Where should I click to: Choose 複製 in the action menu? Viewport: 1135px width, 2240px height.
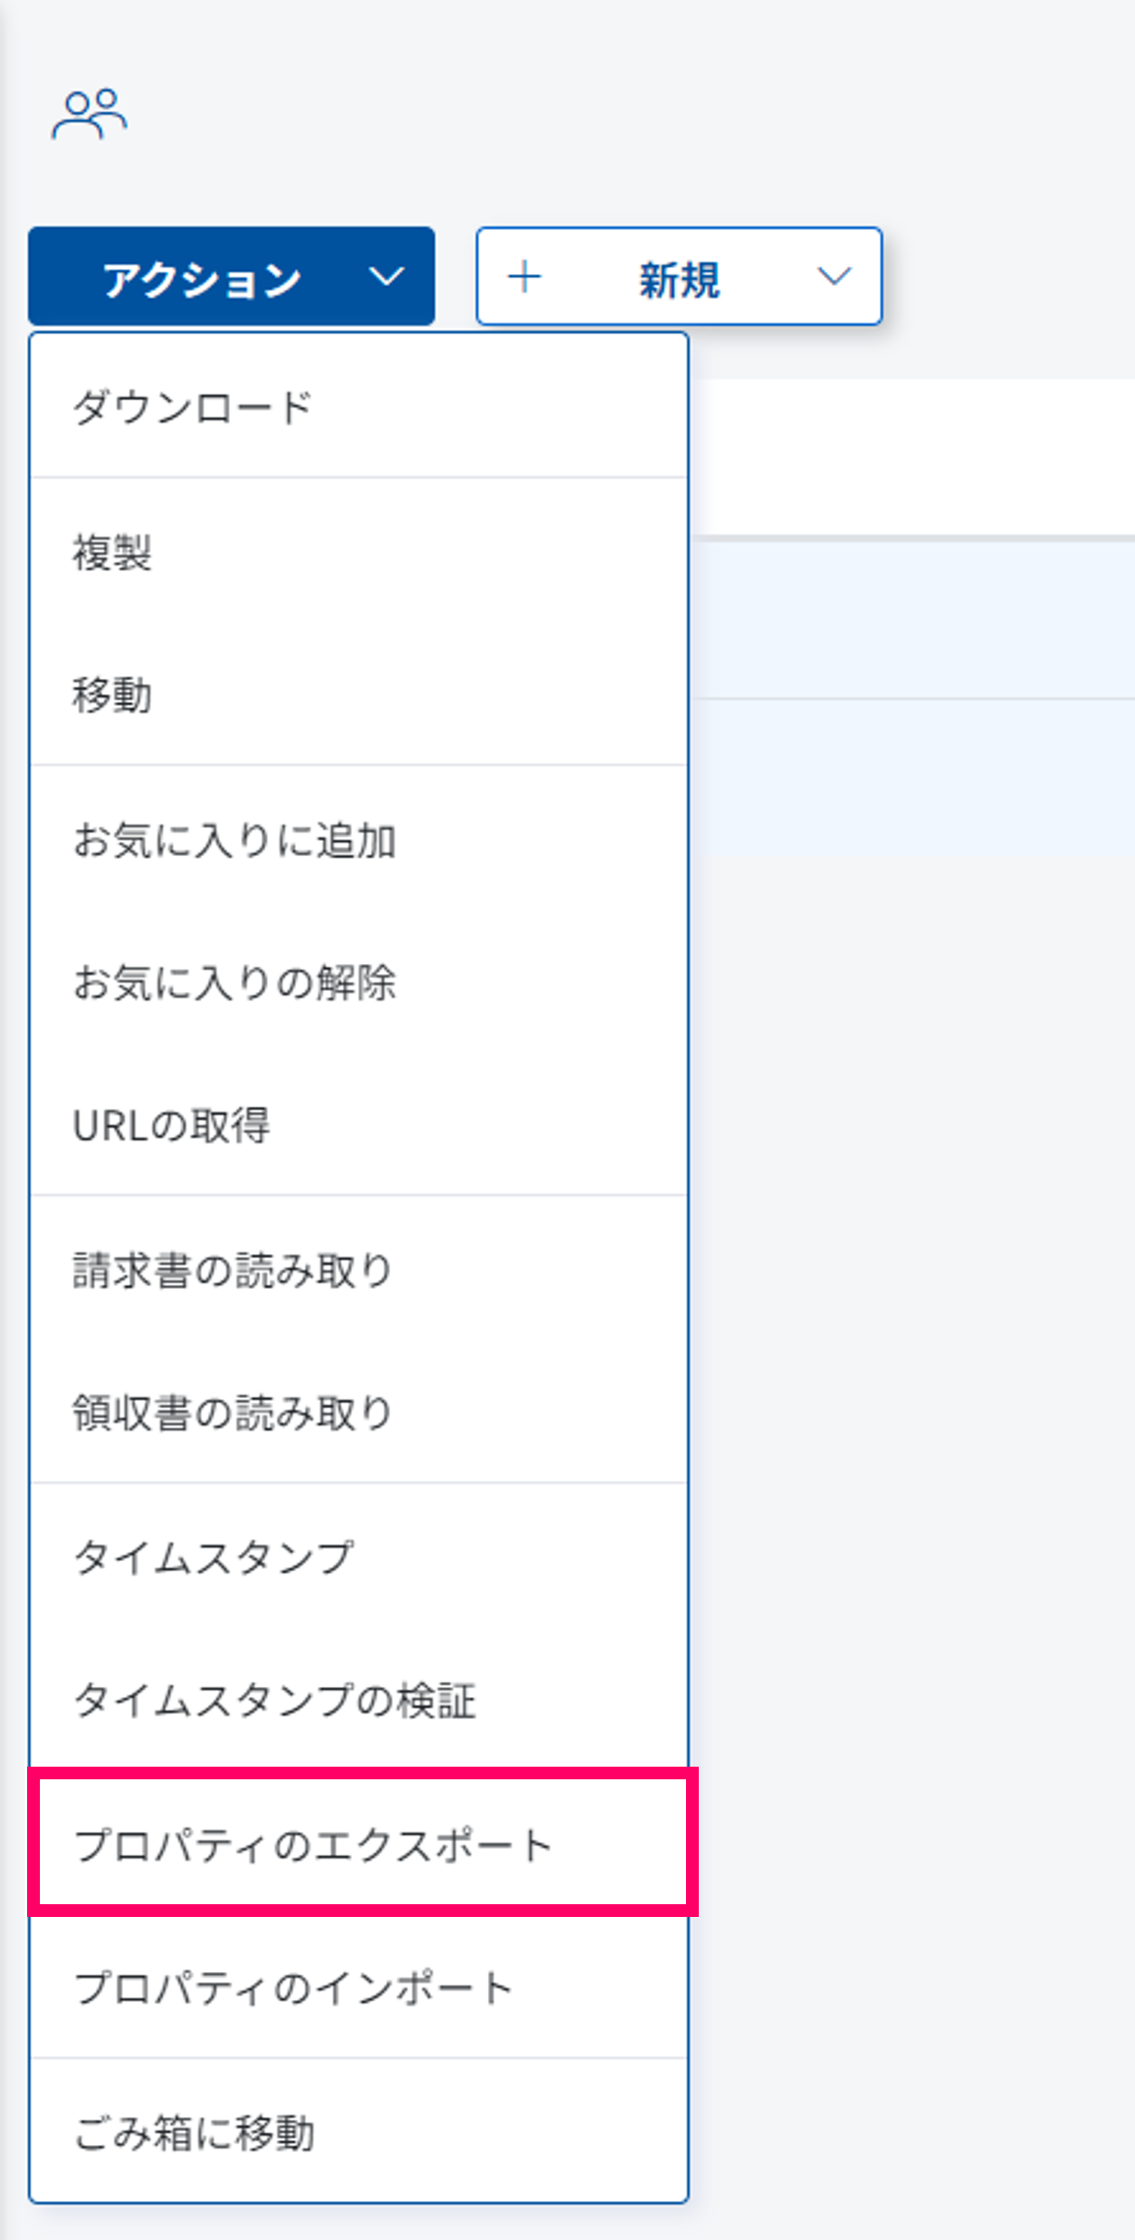coord(112,552)
